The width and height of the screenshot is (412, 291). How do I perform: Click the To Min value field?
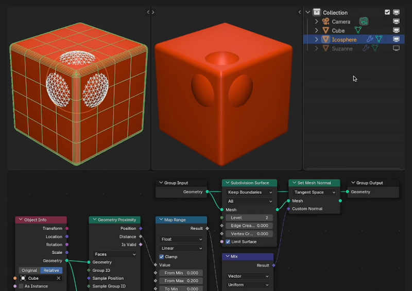[181, 289]
